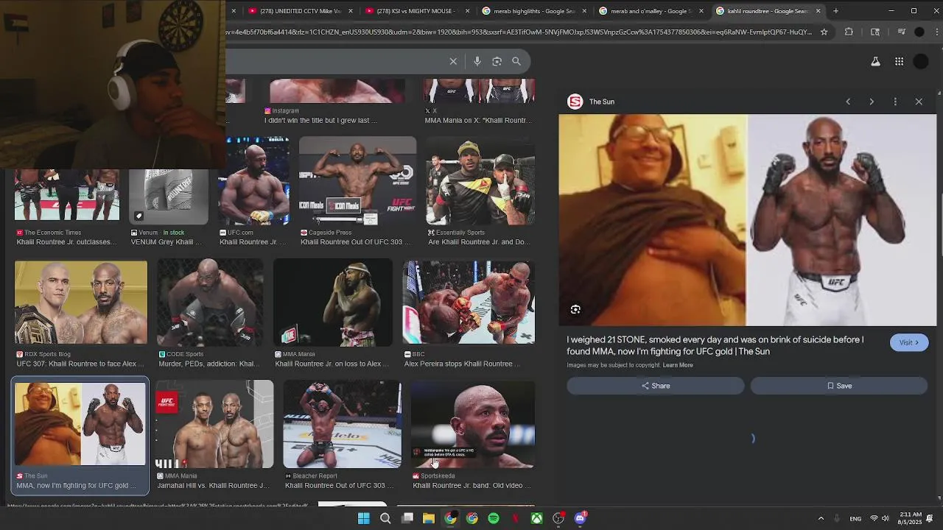
Task: Click the magnifying glass search button
Action: (x=516, y=61)
